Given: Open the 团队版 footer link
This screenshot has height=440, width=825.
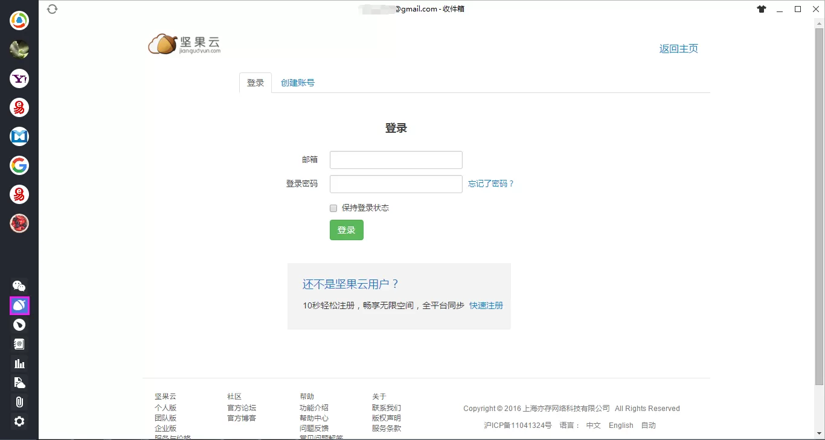Looking at the screenshot, I should (x=165, y=418).
